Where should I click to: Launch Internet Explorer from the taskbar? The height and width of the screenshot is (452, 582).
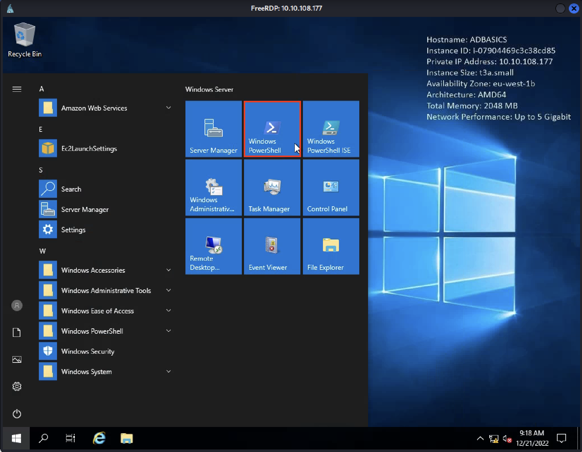[99, 438]
